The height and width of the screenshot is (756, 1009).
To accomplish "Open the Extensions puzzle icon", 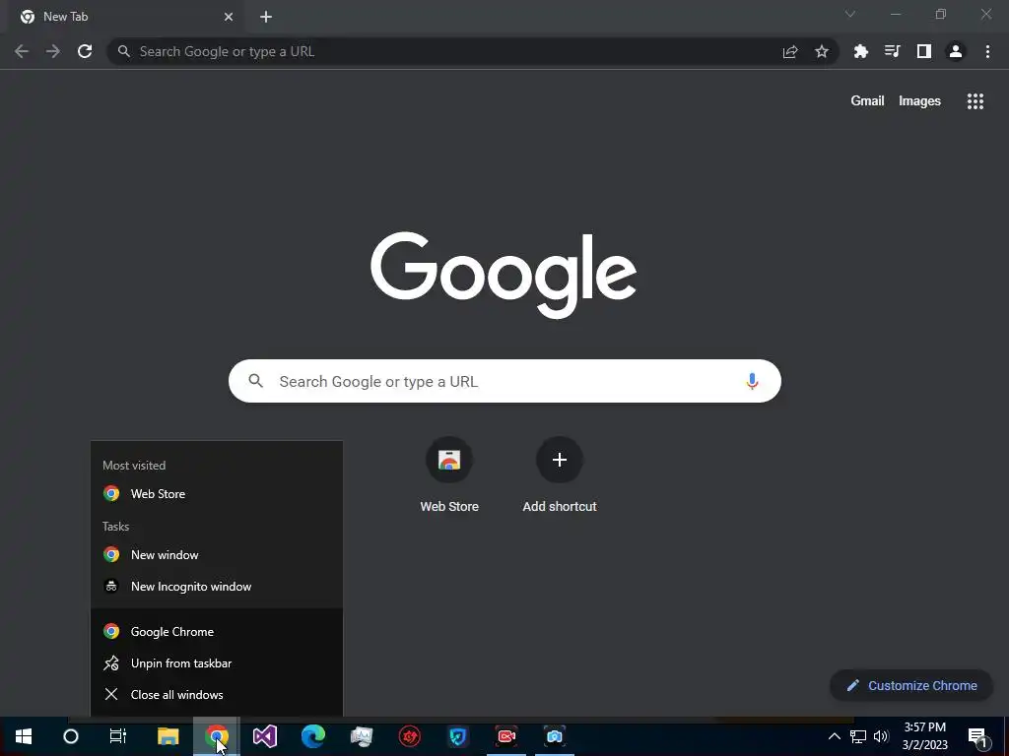I will (x=860, y=51).
